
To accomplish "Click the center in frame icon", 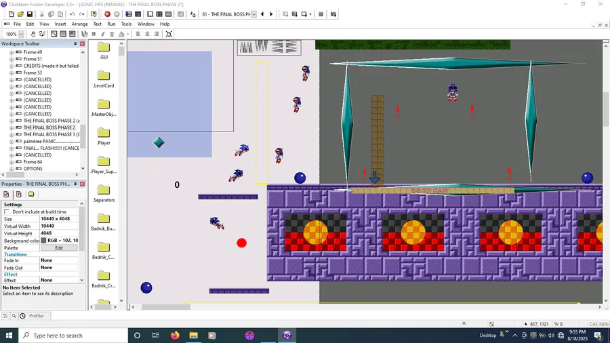I will click(x=169, y=34).
